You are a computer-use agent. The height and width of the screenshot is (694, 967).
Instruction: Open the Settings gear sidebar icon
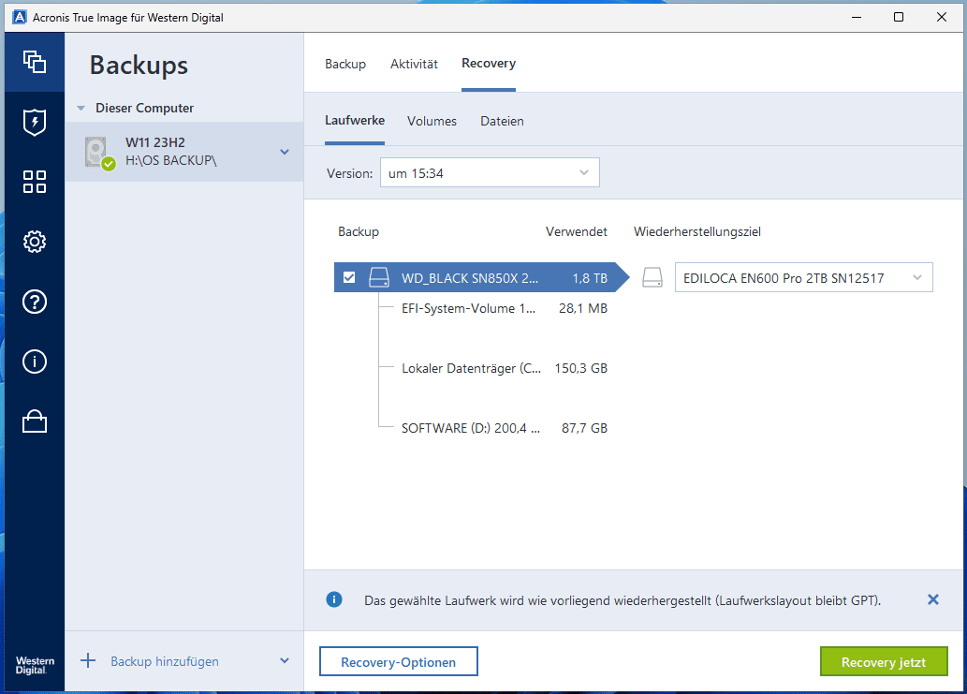coord(35,242)
